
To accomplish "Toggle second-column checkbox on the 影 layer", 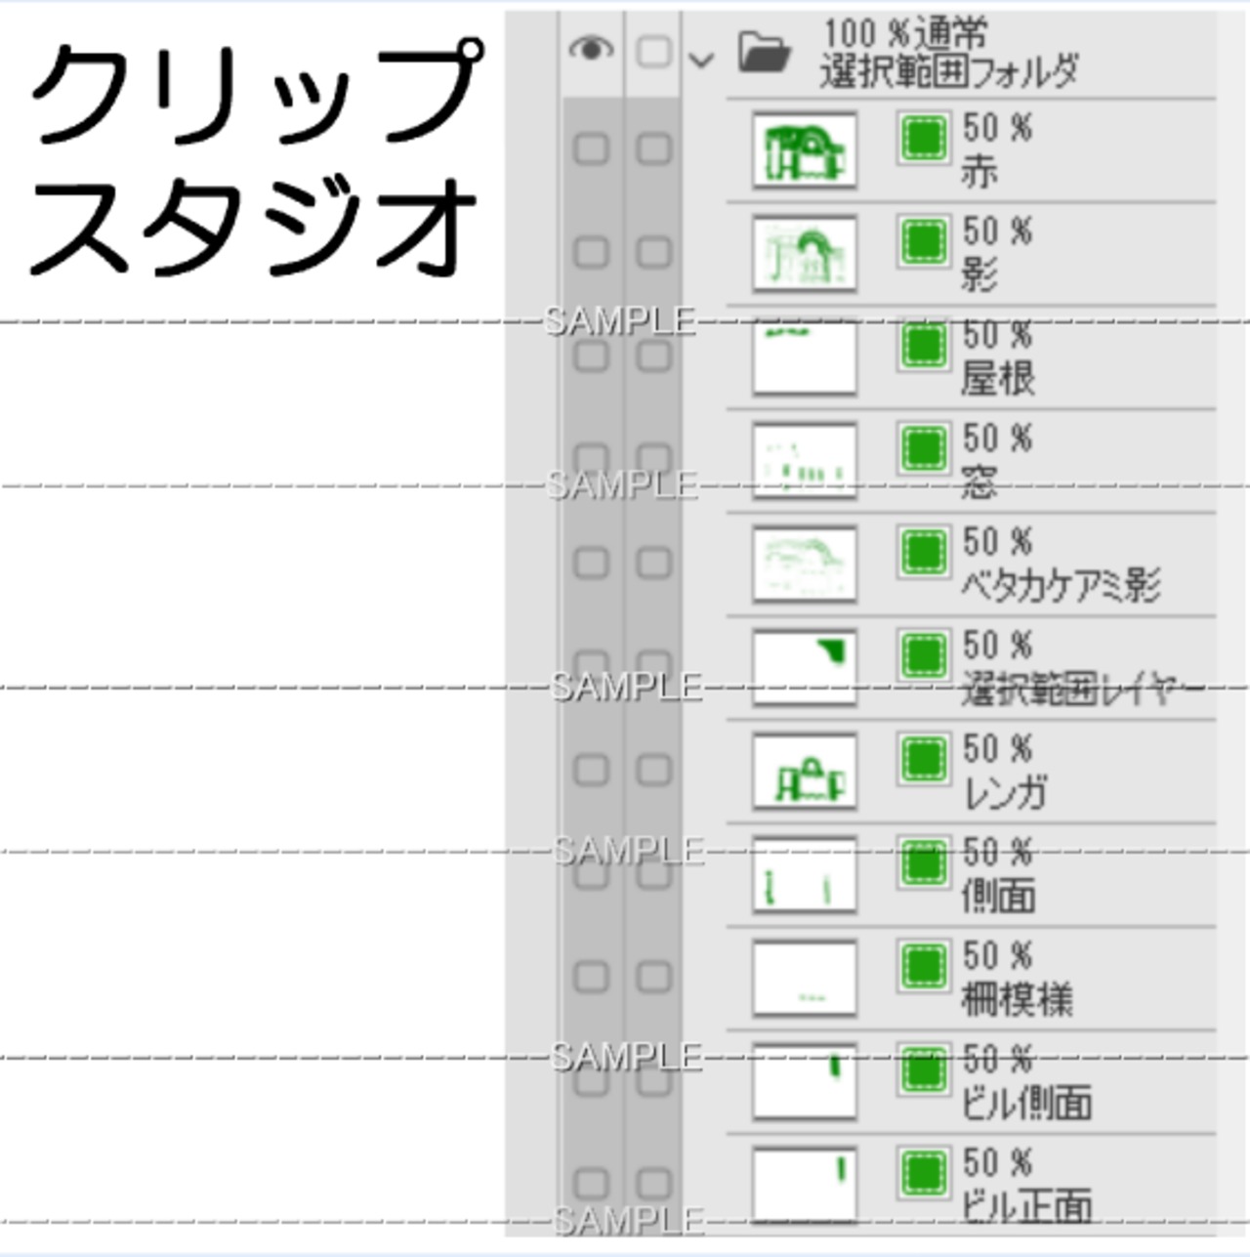I will pos(653,253).
